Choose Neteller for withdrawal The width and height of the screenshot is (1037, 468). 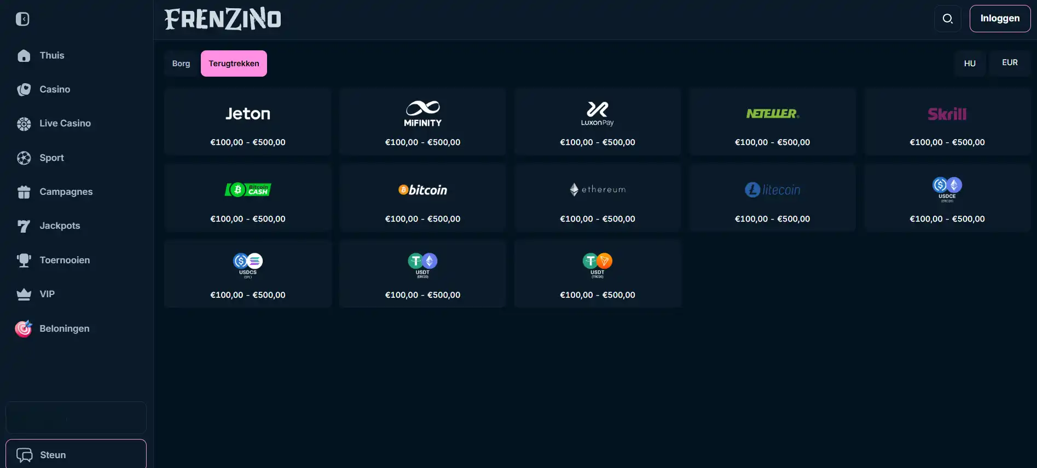point(772,122)
